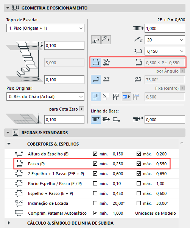Open the riser height dropdown showing 0,150
Image resolution: width=190 pixels, height=228 pixels.
pyautogui.click(x=165, y=51)
